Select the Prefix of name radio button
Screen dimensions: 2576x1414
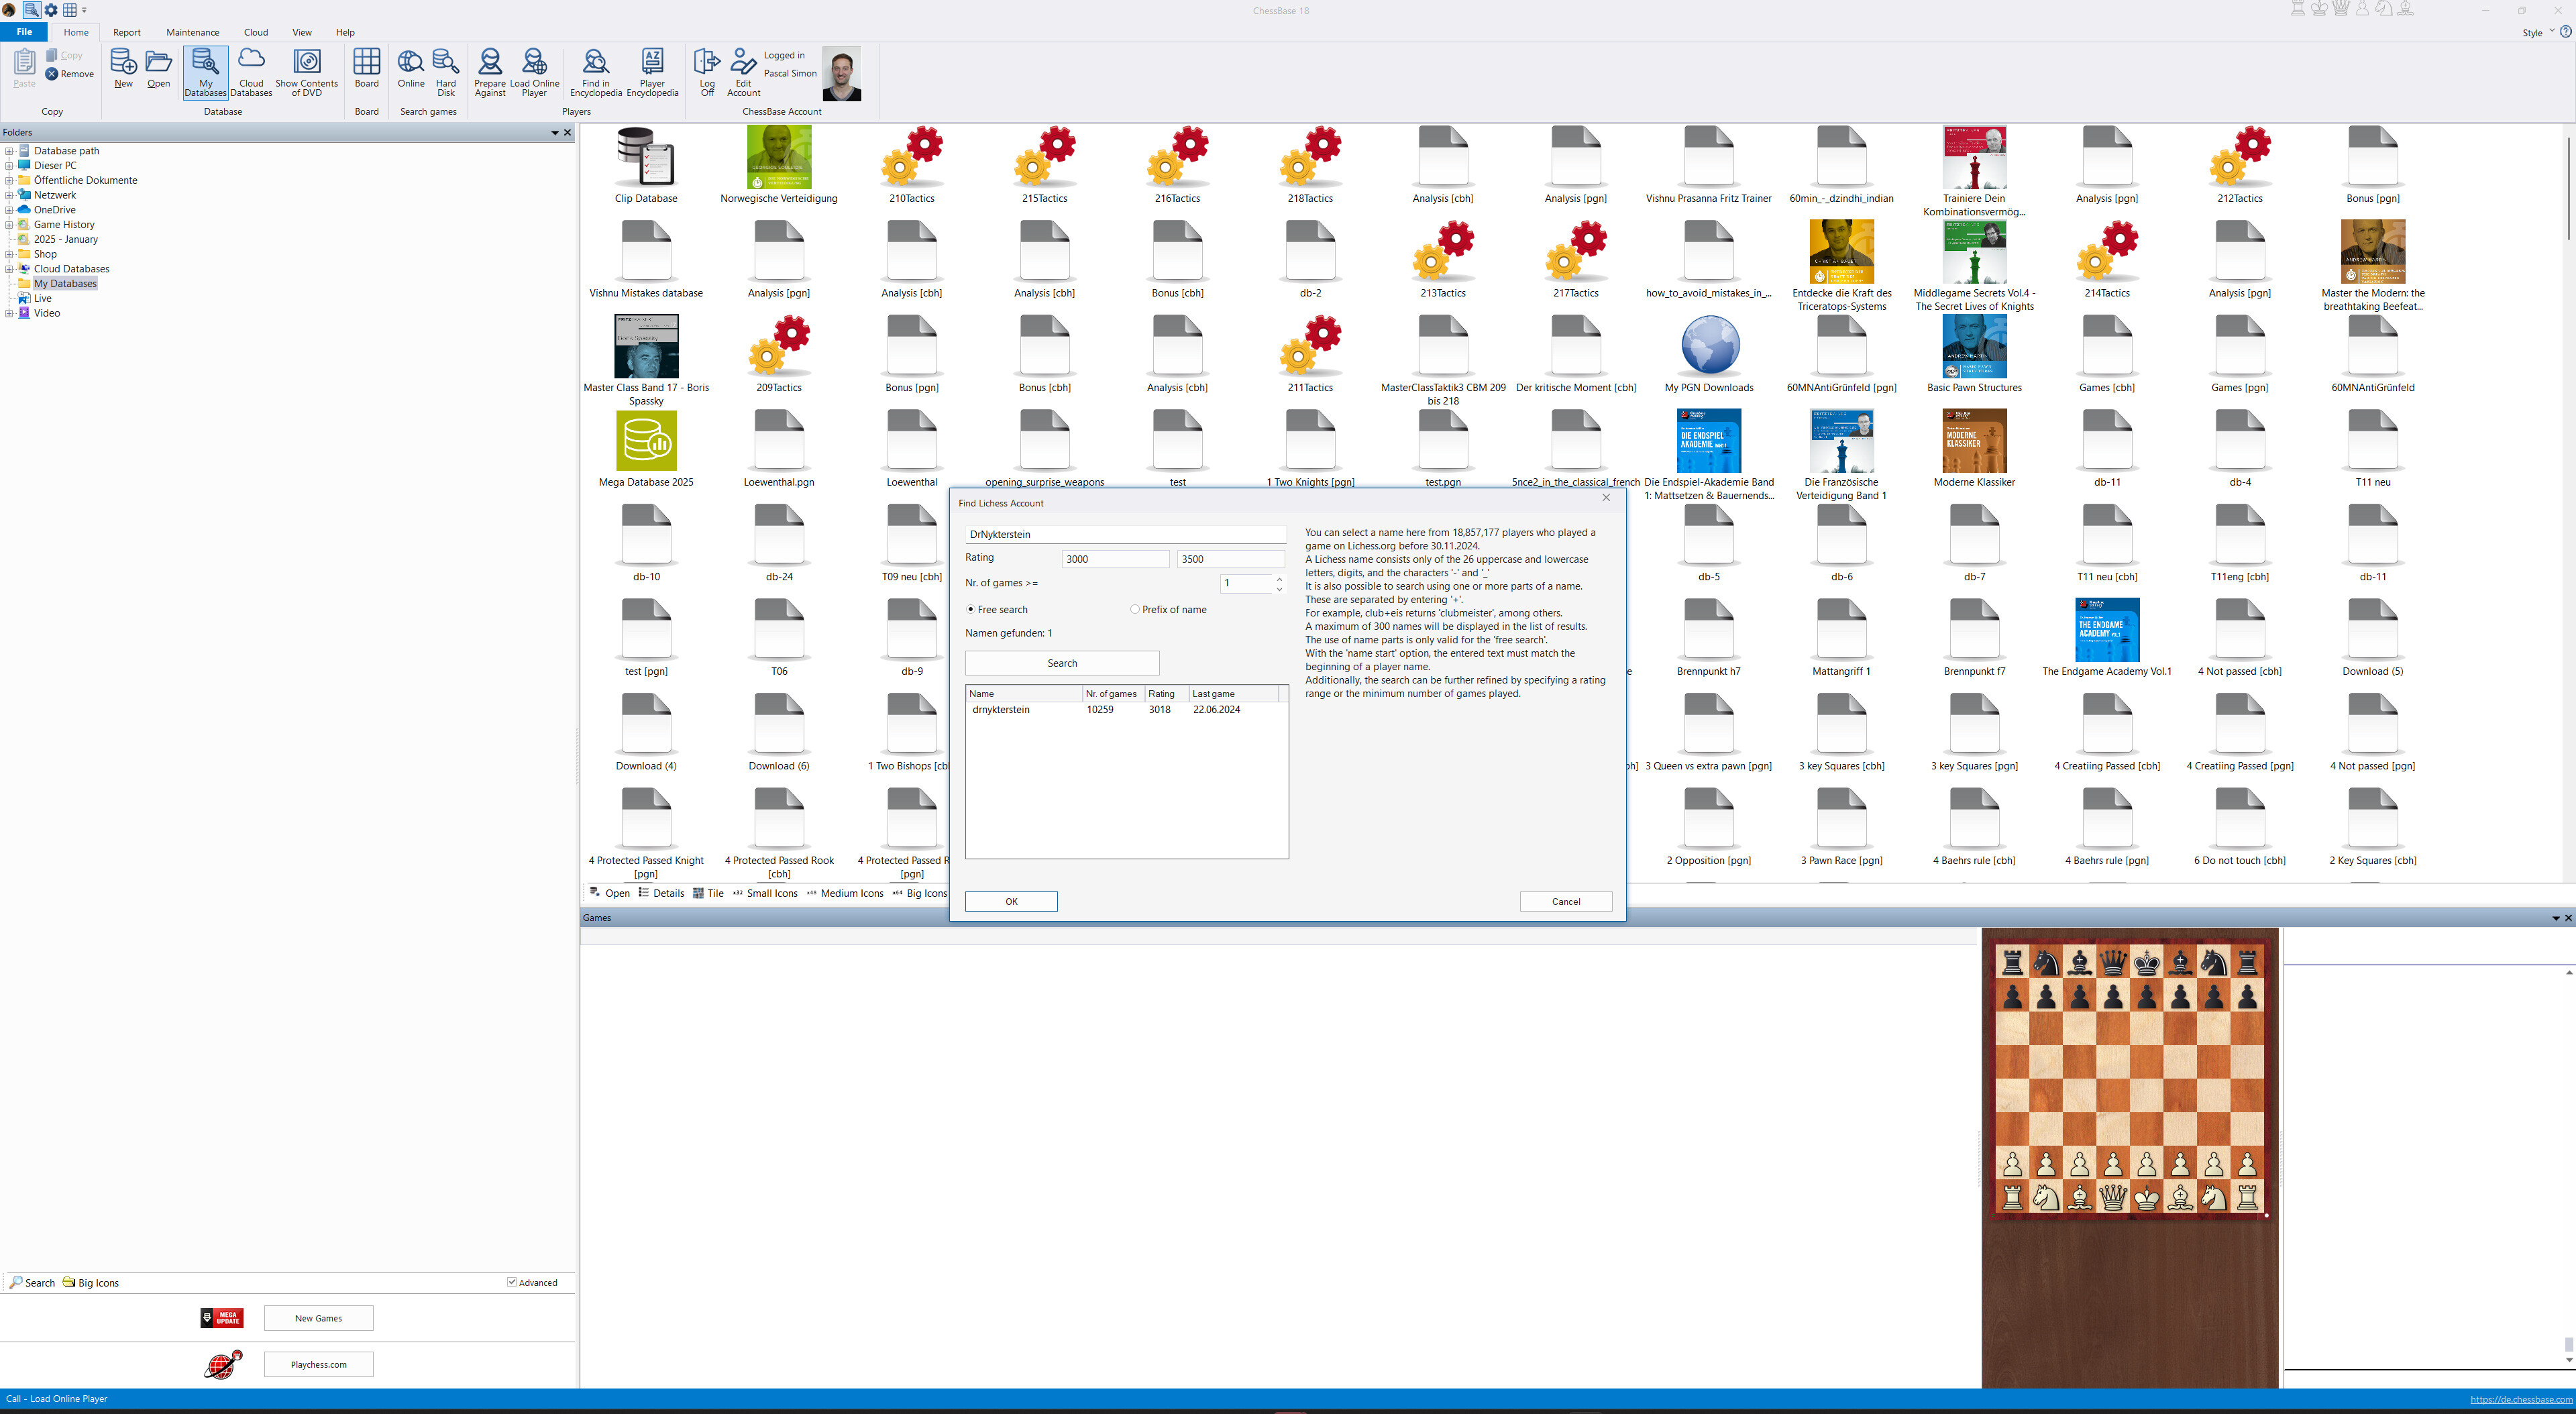coord(1135,609)
